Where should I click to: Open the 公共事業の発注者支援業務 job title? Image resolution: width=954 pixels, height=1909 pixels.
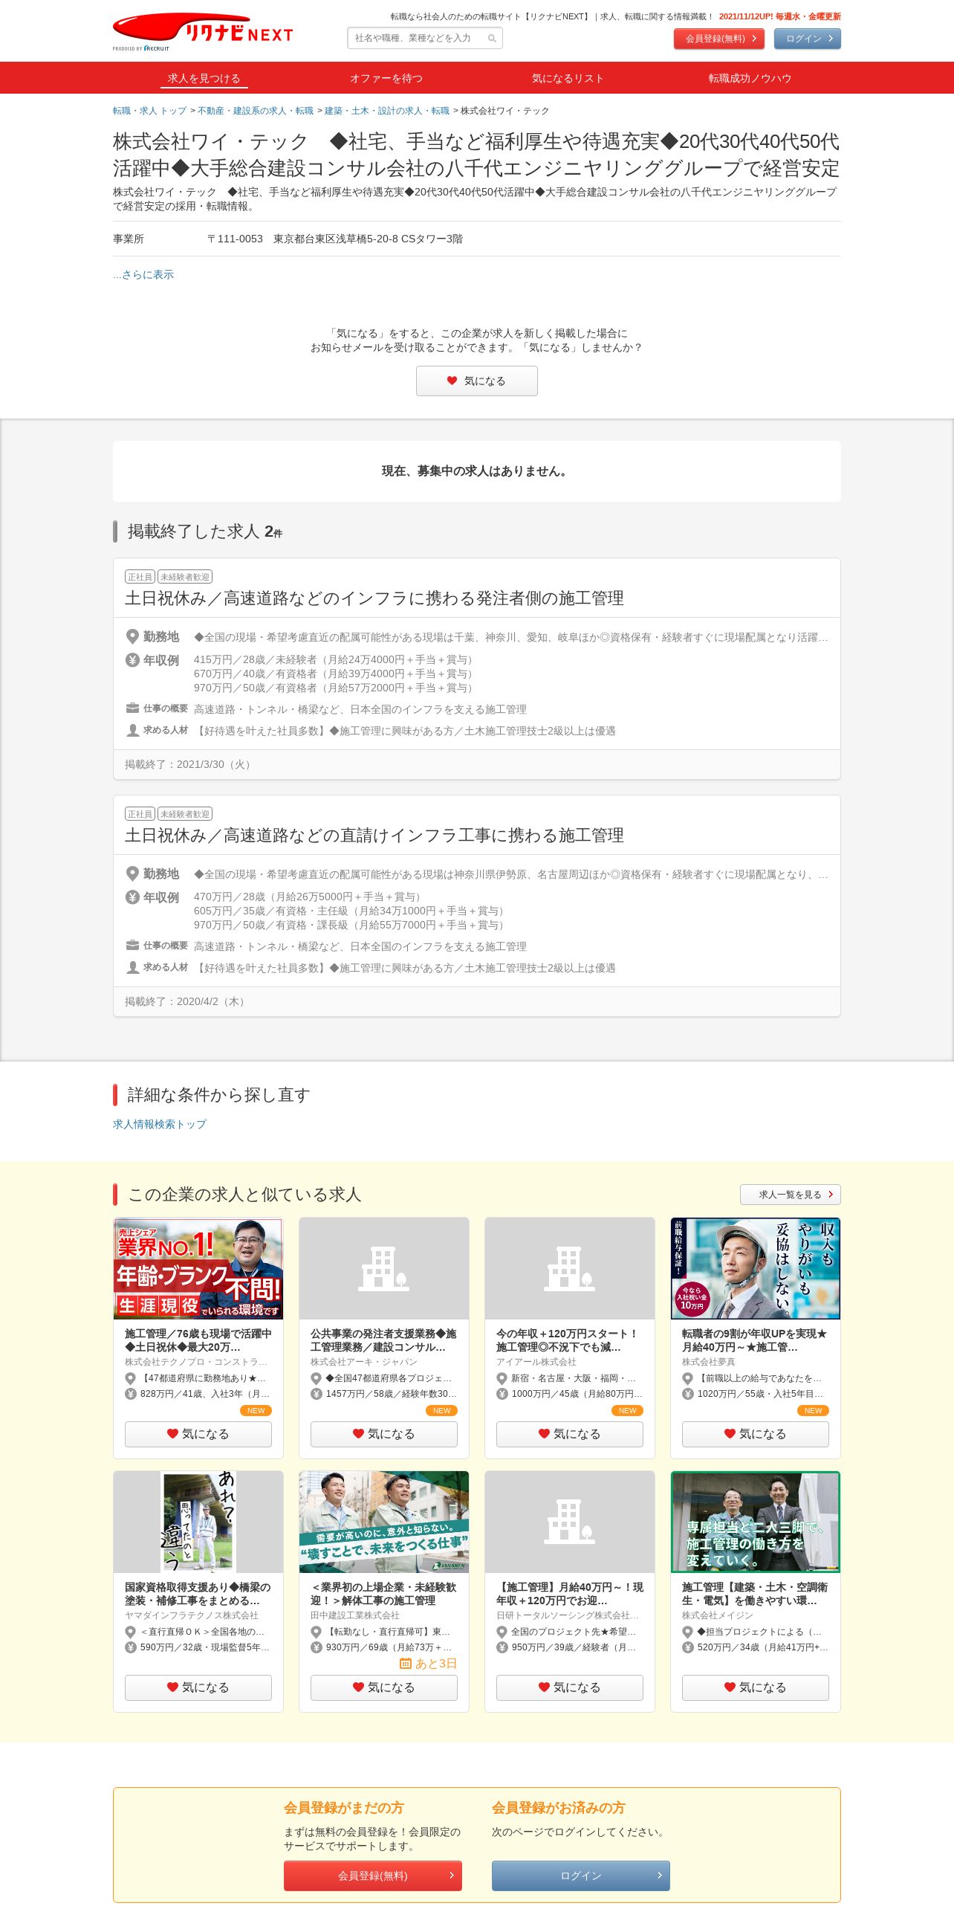[x=384, y=1340]
